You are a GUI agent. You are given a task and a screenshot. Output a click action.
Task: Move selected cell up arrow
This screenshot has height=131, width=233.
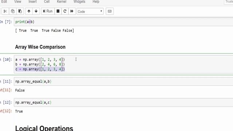pos(29,11)
